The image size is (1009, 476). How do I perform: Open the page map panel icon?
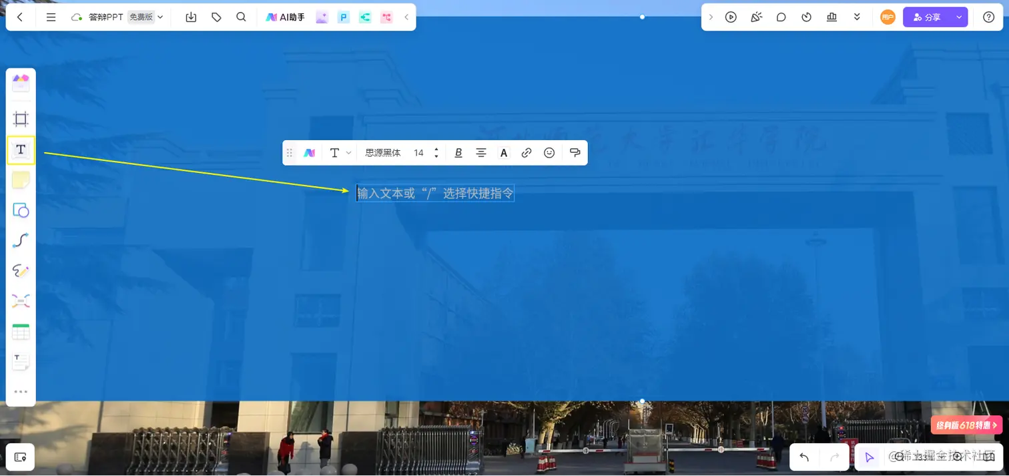(20, 457)
